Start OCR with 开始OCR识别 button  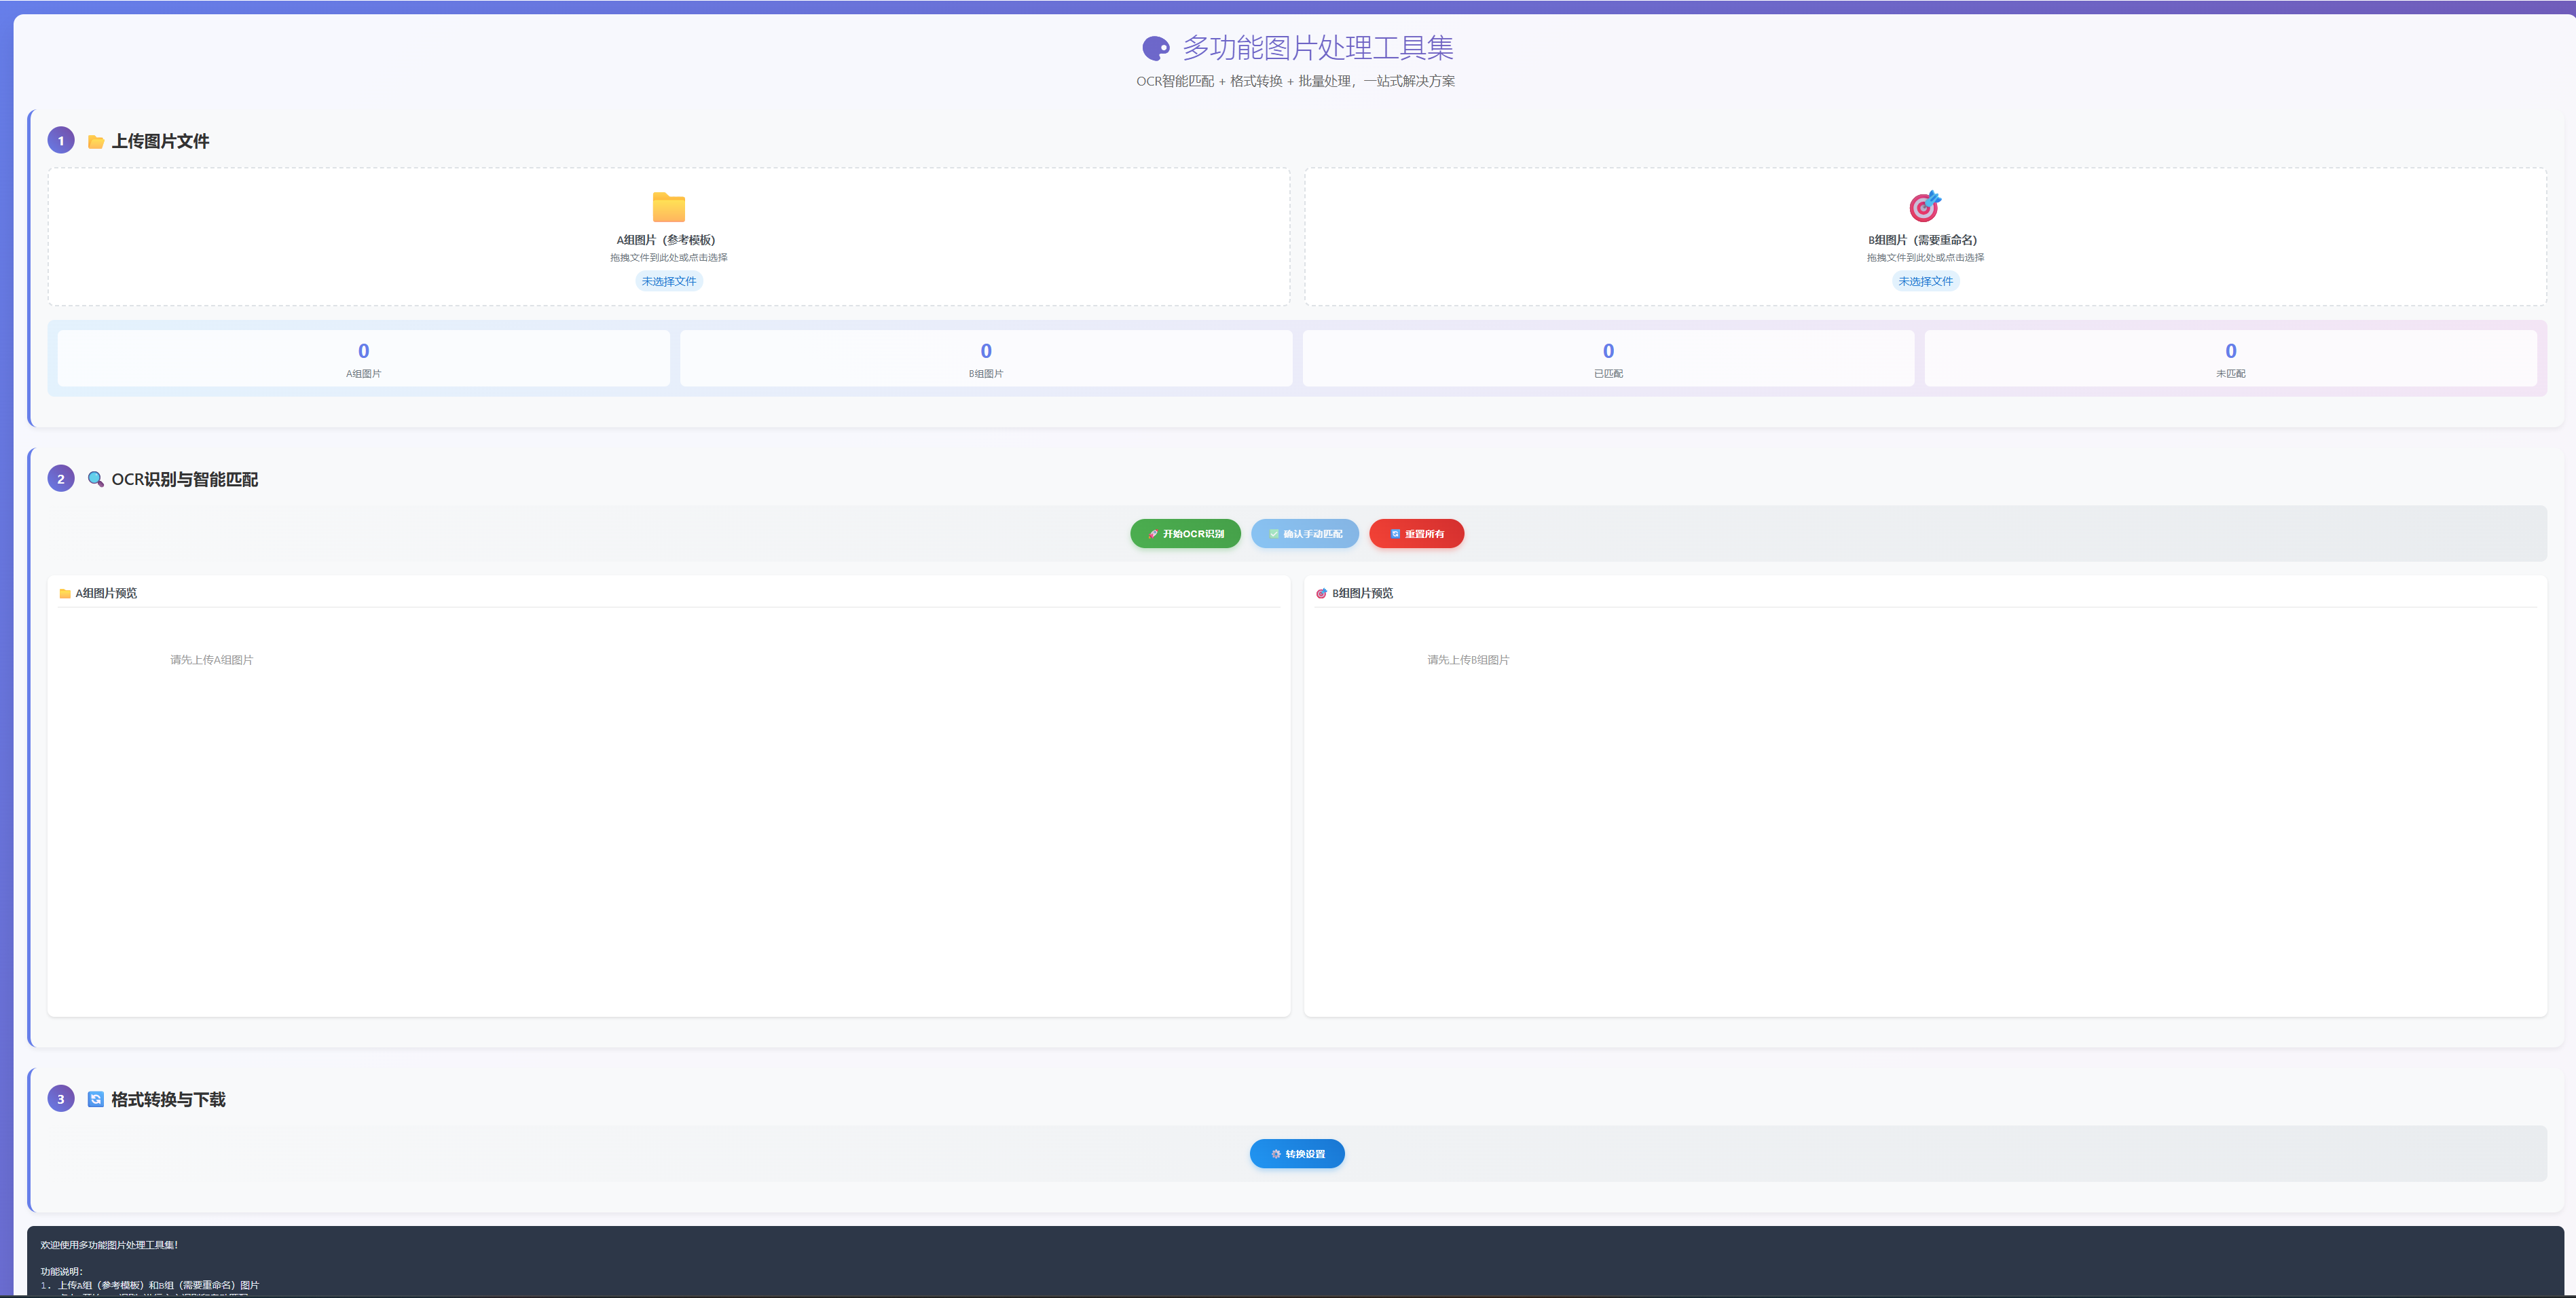(1185, 534)
